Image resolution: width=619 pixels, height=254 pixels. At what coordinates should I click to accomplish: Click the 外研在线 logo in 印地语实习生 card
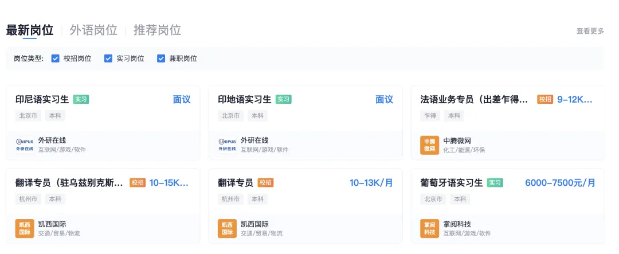(x=228, y=144)
